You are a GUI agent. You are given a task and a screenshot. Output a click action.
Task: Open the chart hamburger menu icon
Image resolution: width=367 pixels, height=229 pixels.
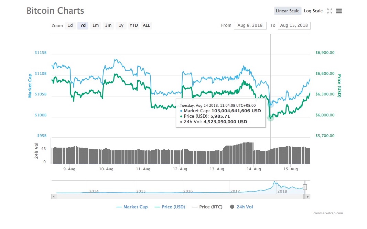point(339,11)
